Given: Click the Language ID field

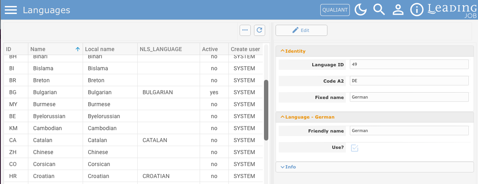Looking at the screenshot, I should [x=409, y=64].
